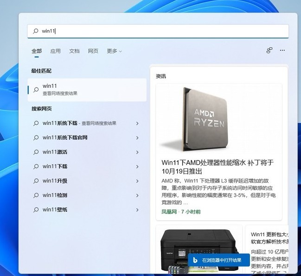The image size is (301, 276).
Task: Click search icon next to win11升级
Action: (36, 181)
